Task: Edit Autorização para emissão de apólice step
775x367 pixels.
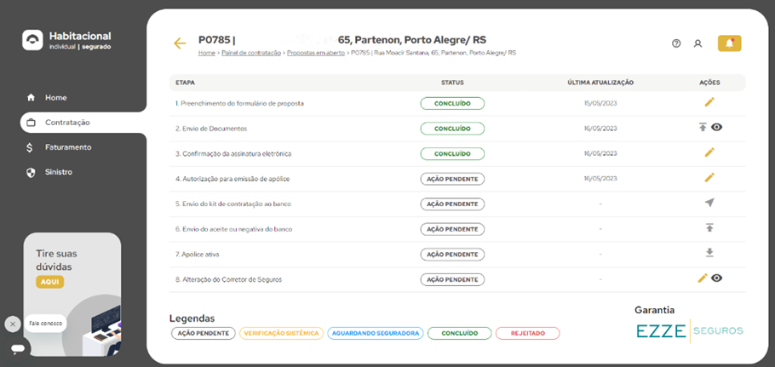Action: click(x=709, y=177)
